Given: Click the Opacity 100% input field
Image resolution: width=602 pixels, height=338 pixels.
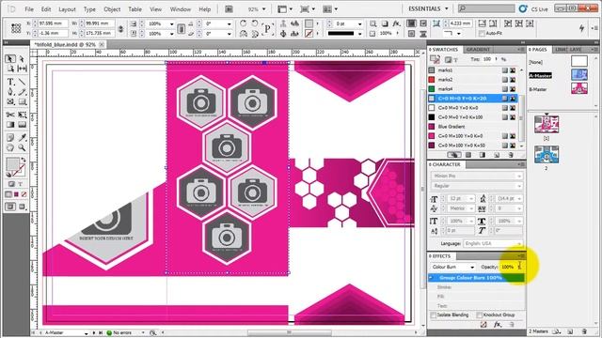Looking at the screenshot, I should pyautogui.click(x=508, y=267).
